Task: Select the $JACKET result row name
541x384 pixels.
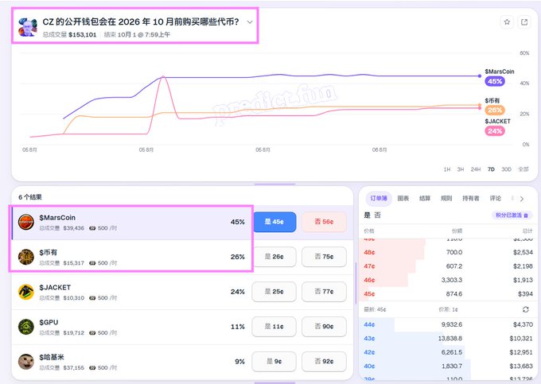Action: point(55,288)
